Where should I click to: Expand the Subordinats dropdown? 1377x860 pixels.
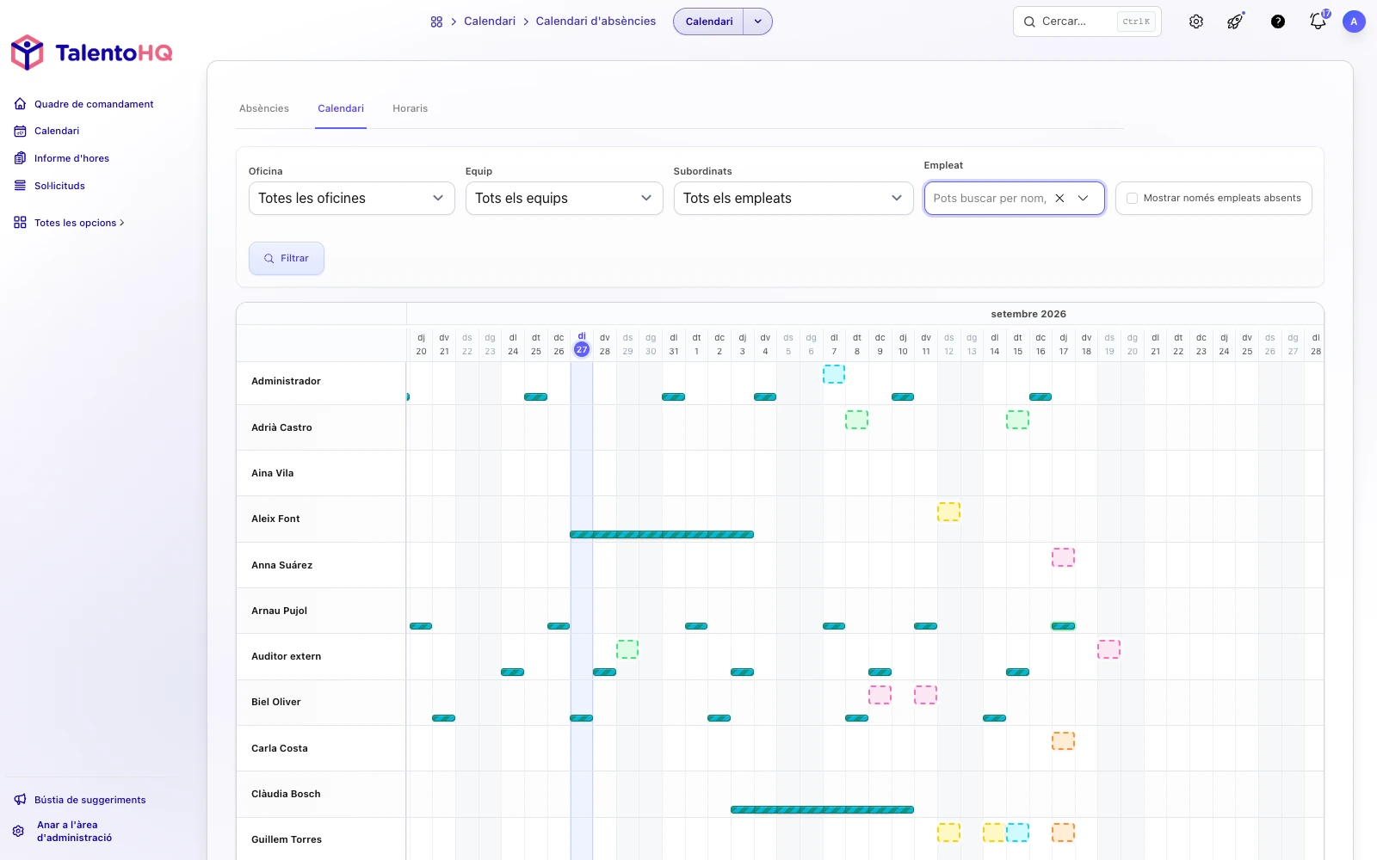pos(793,198)
